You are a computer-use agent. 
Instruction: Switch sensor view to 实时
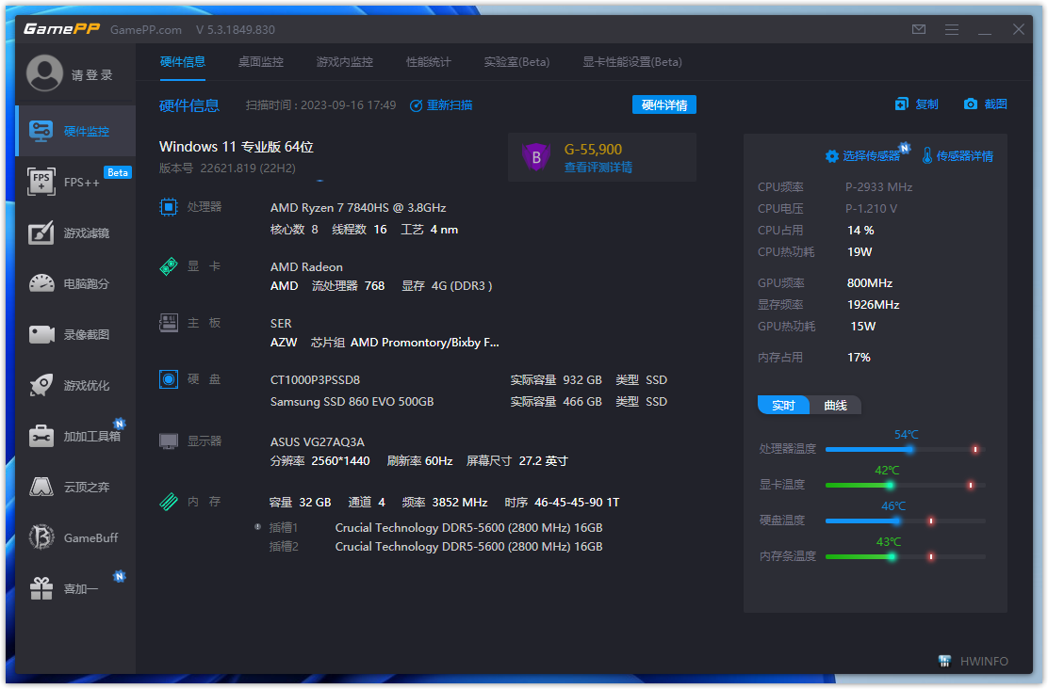click(x=783, y=406)
